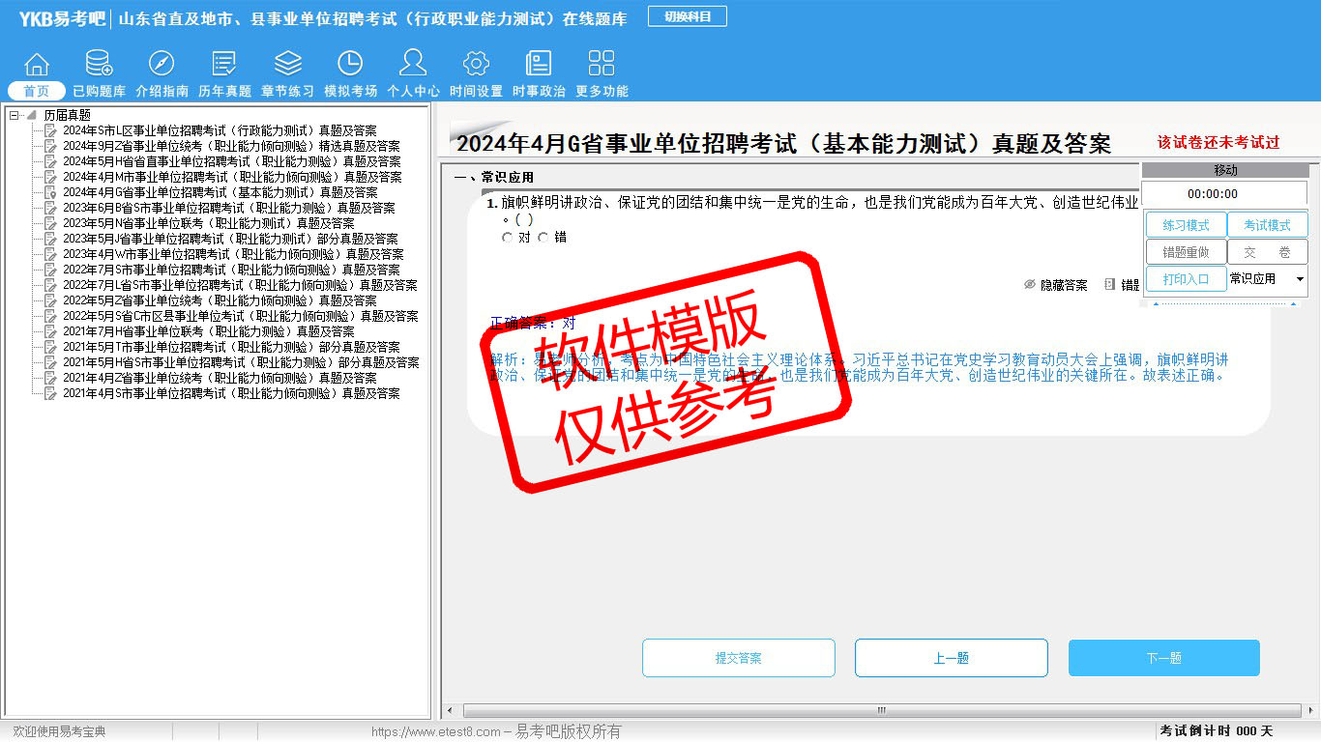
Task: Open 章节练习 chapter practice icon
Action: coord(287,65)
